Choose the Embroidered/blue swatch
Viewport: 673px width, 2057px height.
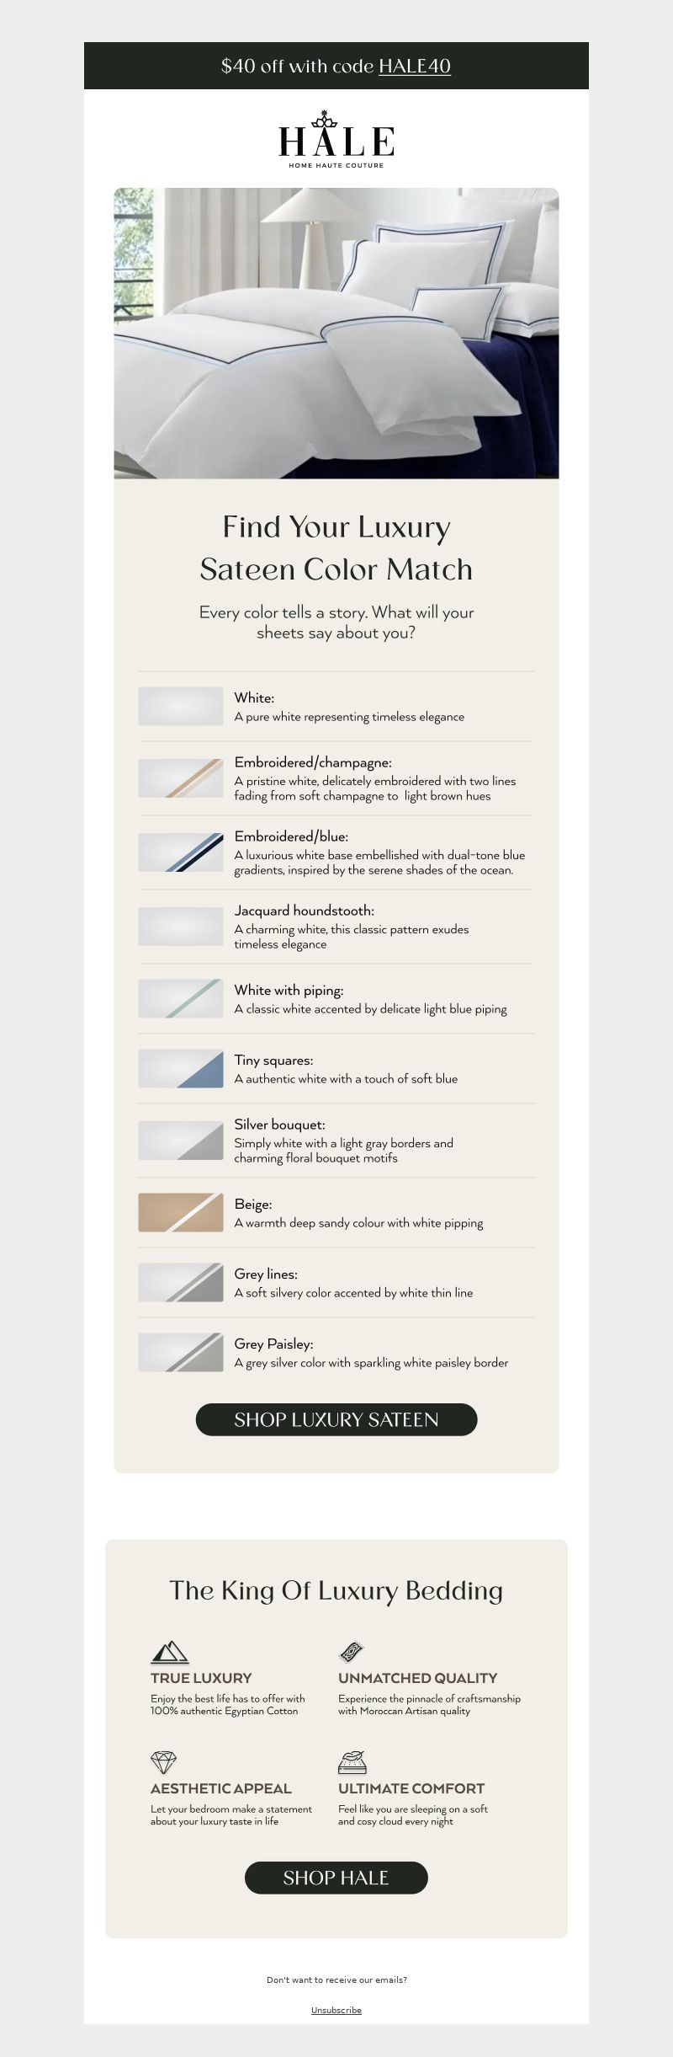(x=181, y=852)
